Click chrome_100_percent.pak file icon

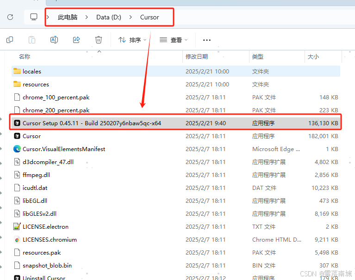(17, 97)
